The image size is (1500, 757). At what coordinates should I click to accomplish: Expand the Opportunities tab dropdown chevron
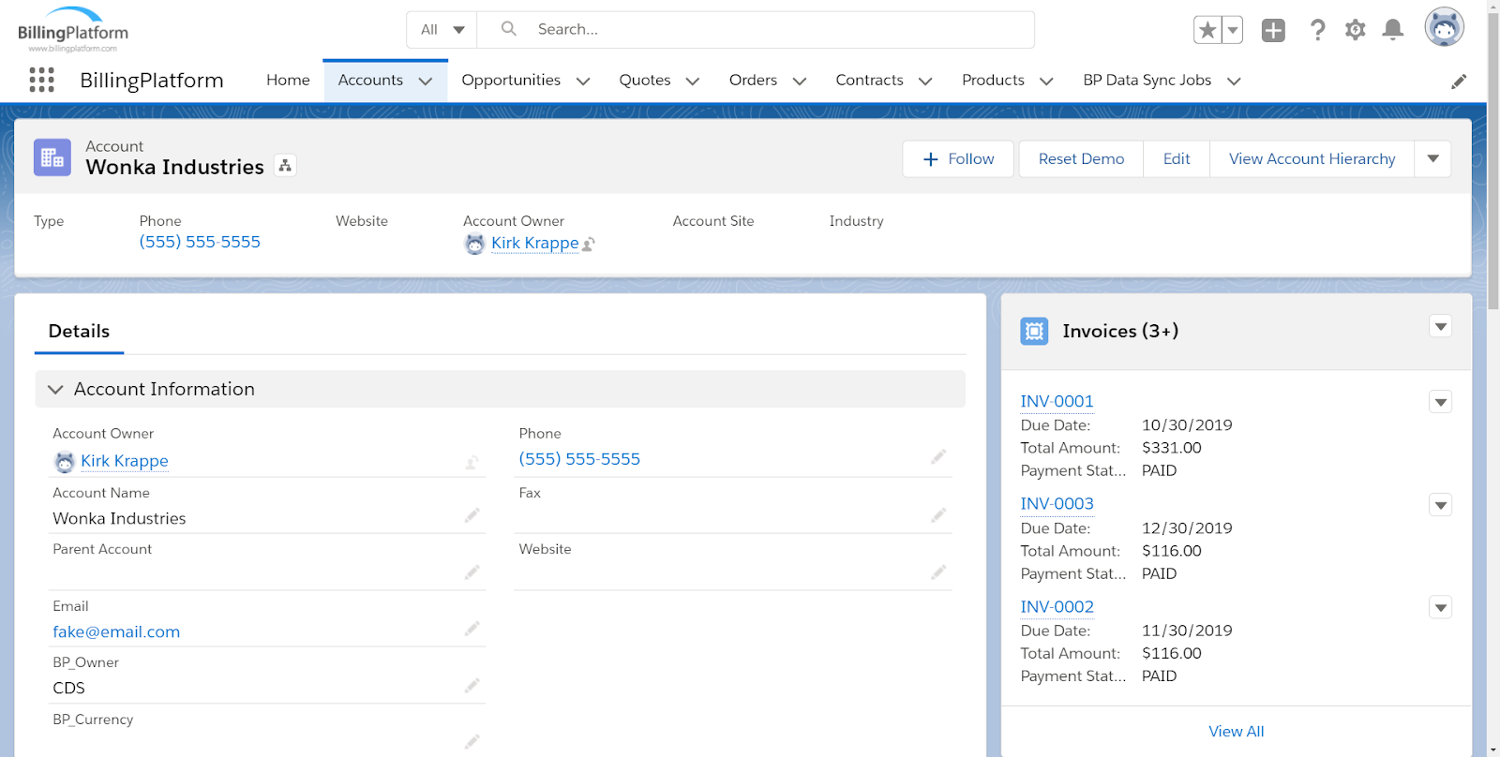coord(583,82)
